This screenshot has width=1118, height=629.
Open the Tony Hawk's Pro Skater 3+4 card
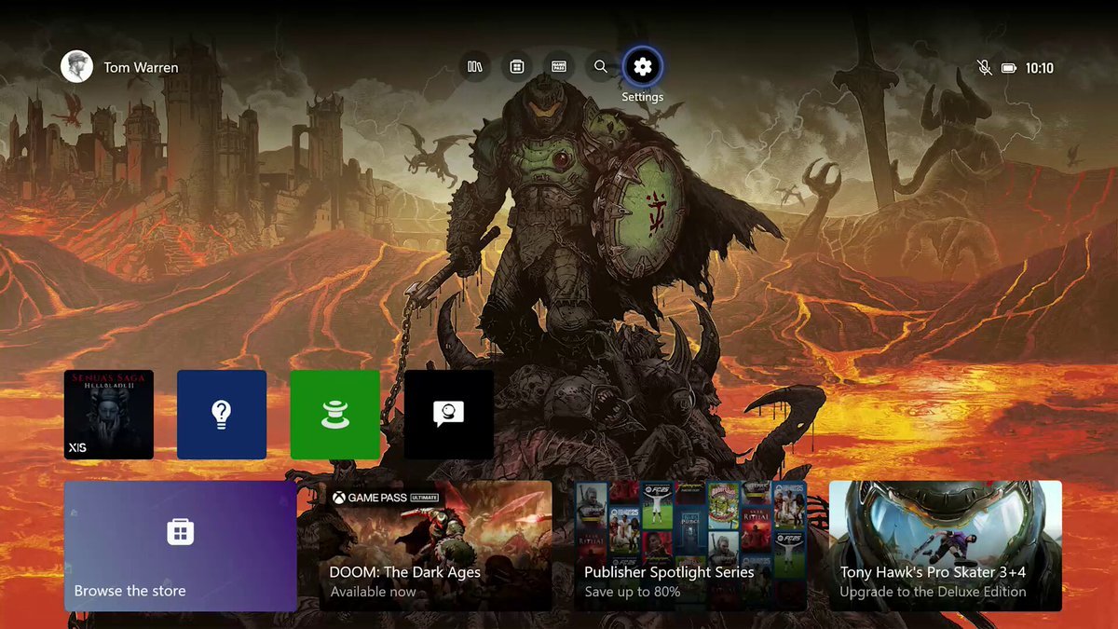[946, 546]
